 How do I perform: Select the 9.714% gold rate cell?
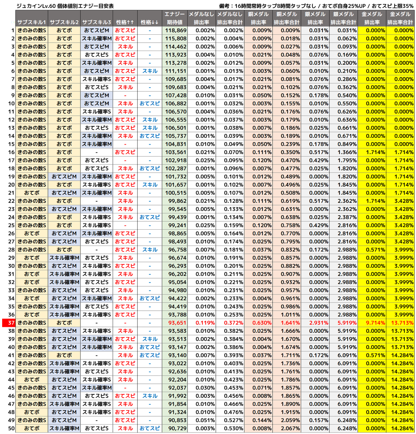(x=372, y=323)
